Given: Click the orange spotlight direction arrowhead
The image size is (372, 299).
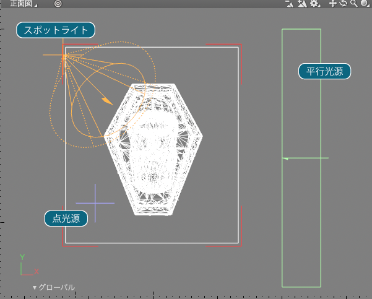Looking at the screenshot, I should point(107,100).
